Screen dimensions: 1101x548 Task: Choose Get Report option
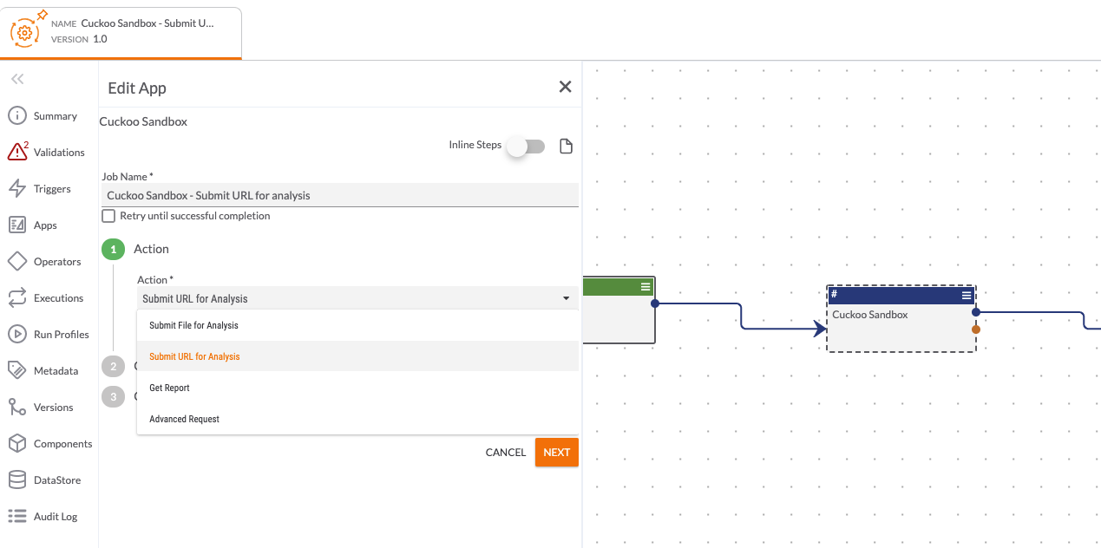(x=357, y=388)
